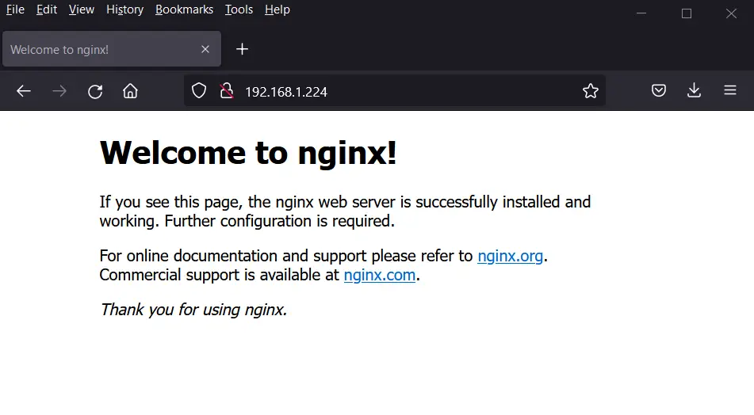Open the Bookmarks menu
Screen dimensions: 754x415
tap(184, 10)
